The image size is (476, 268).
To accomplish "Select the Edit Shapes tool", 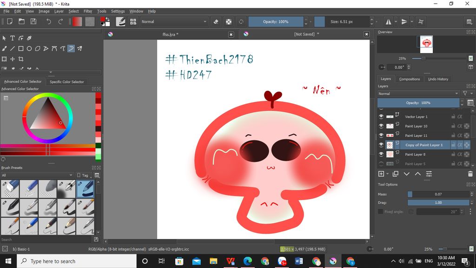I will (21, 38).
